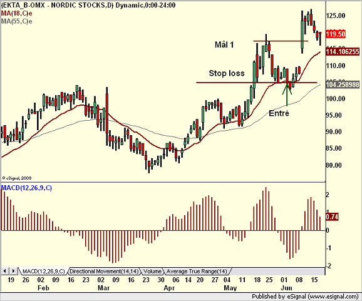Click the MA(55,C)e legend label
The image size is (362, 301).
[17, 21]
